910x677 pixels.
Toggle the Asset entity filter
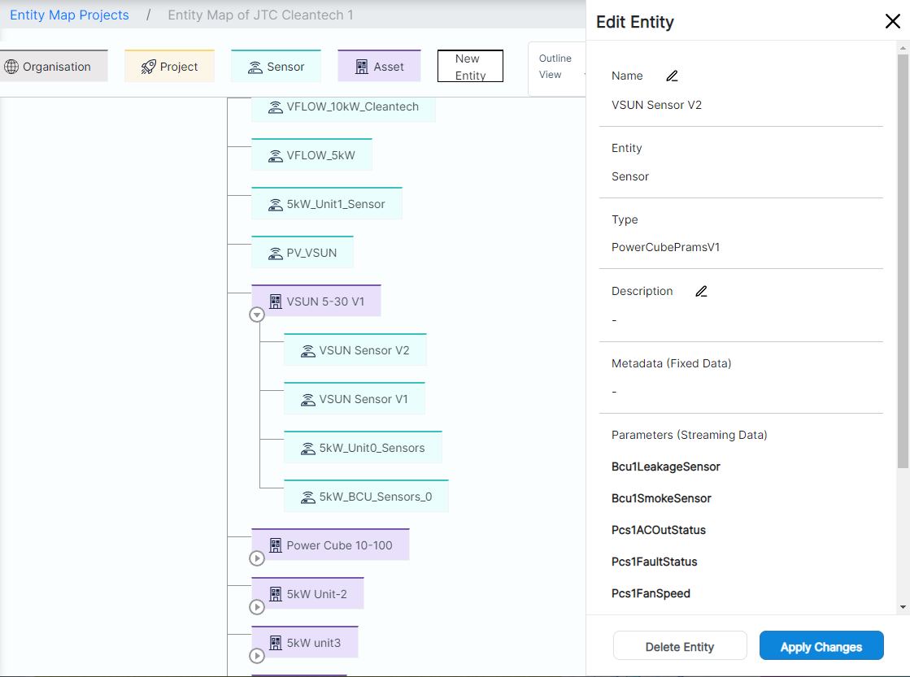pyautogui.click(x=379, y=65)
